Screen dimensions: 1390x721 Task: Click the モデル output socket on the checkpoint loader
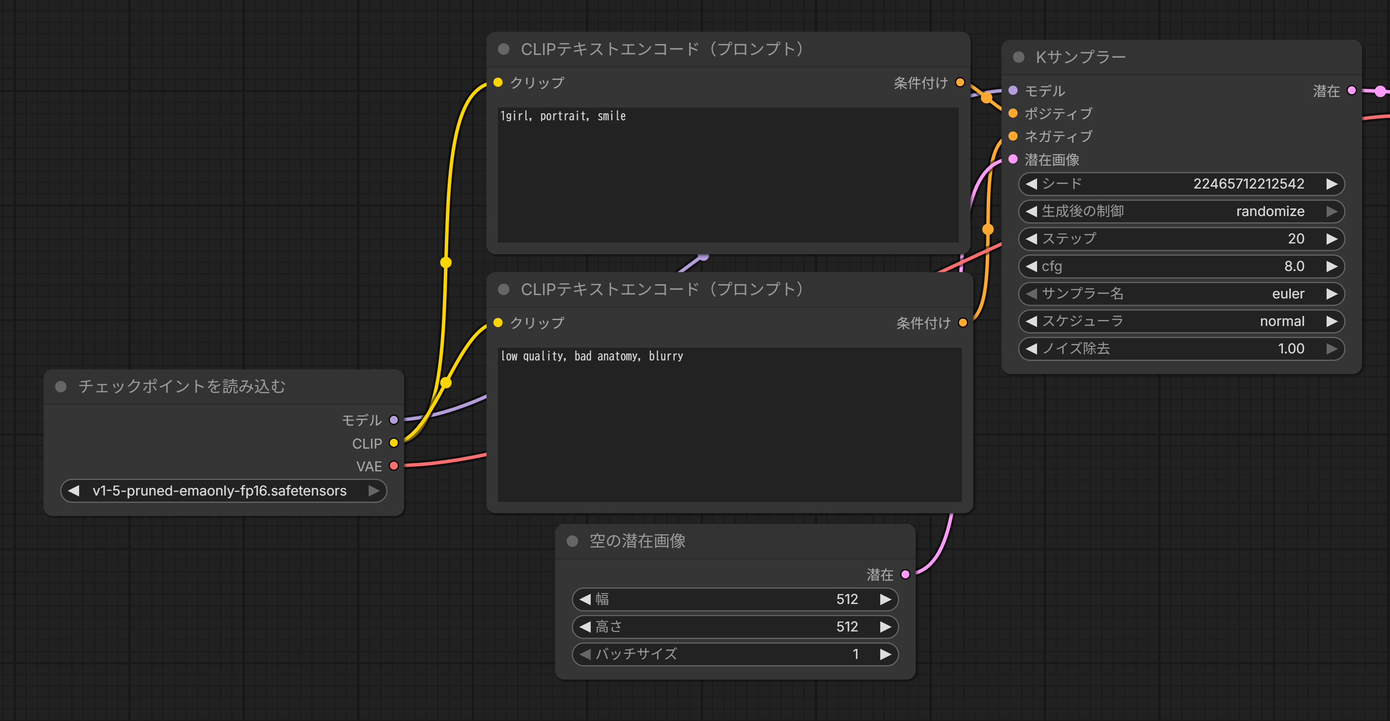394,420
